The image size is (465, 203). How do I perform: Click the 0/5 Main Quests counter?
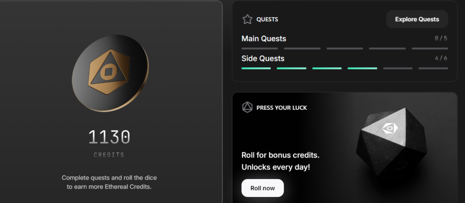click(441, 39)
